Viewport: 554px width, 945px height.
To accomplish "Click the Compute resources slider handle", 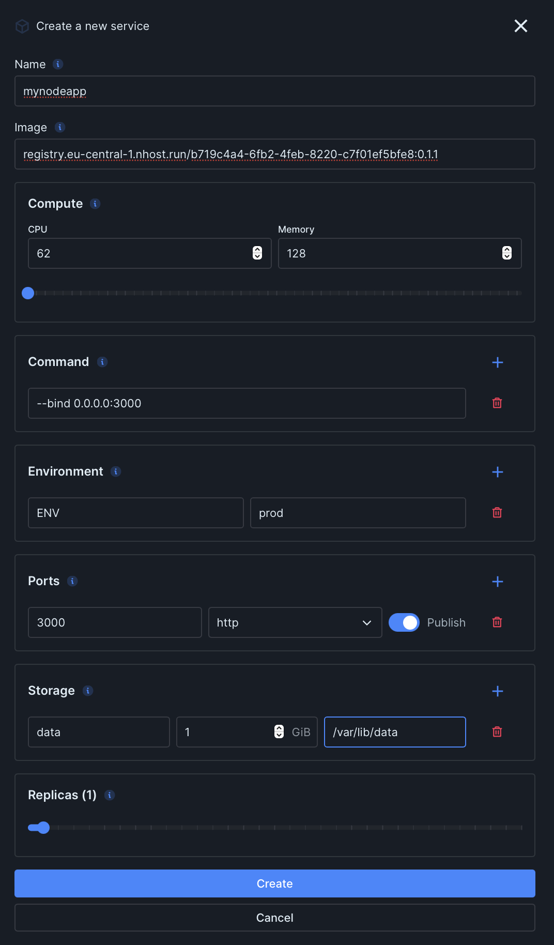I will 28,293.
